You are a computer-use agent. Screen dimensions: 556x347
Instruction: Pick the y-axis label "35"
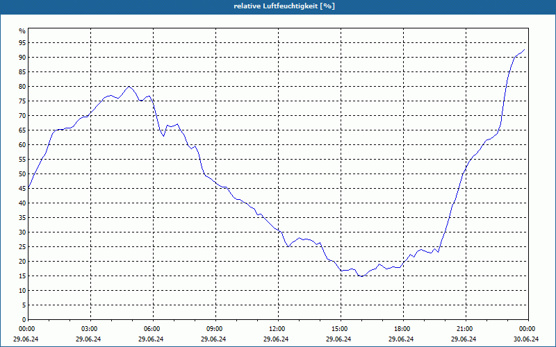point(22,218)
